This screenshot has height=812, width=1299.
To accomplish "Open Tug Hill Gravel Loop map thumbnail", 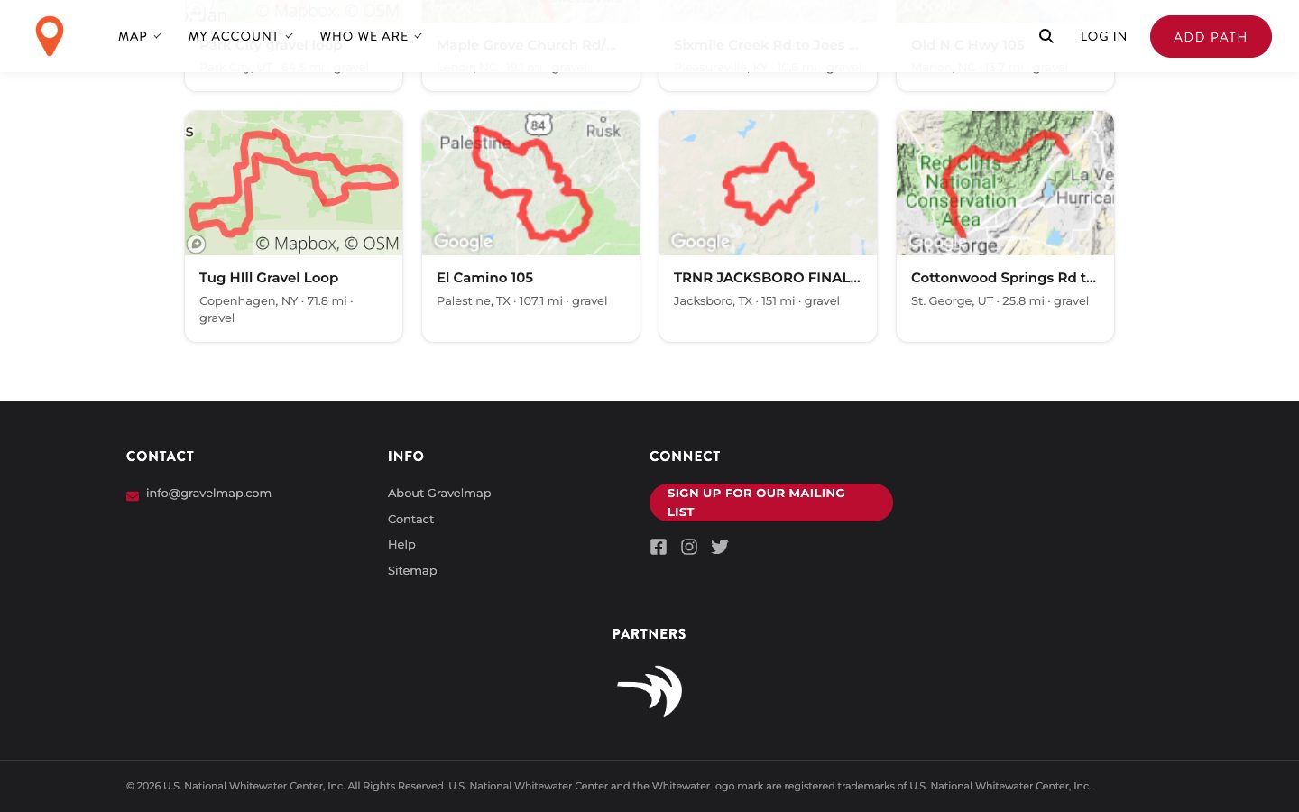I will coord(294,183).
